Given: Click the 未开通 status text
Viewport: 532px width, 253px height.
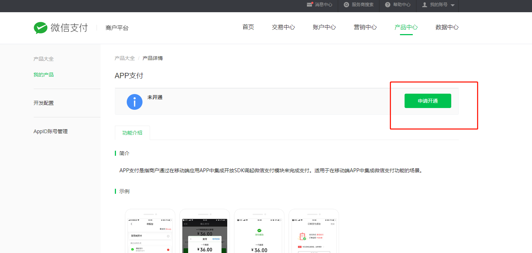Looking at the screenshot, I should [155, 97].
